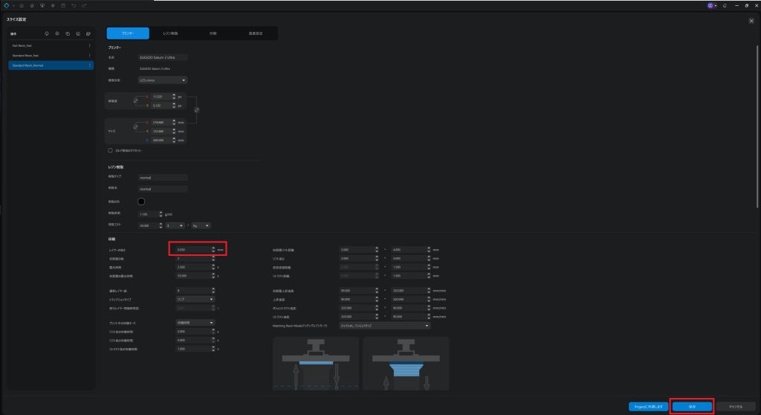This screenshot has height=415, width=761.
Task: Open the kg unit dropdown for resin cost
Action: coord(201,225)
